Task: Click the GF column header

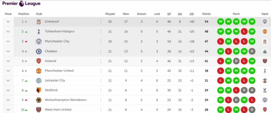Action: [169, 14]
